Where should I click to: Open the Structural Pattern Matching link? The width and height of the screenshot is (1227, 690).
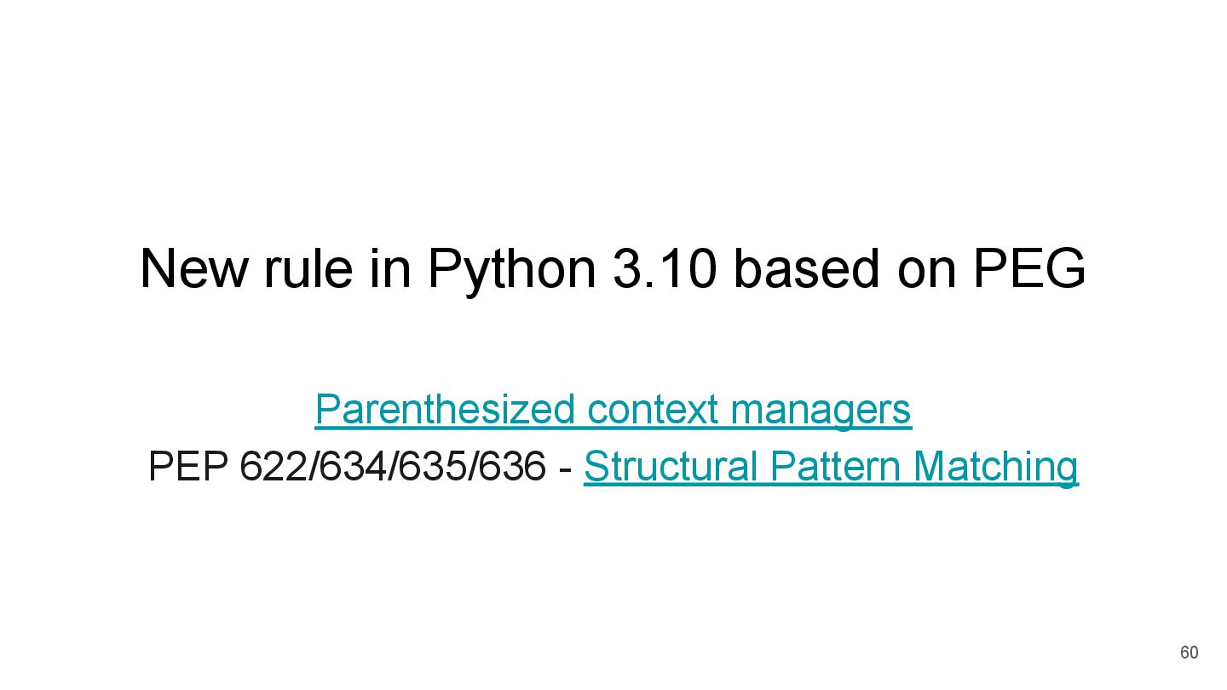point(831,467)
